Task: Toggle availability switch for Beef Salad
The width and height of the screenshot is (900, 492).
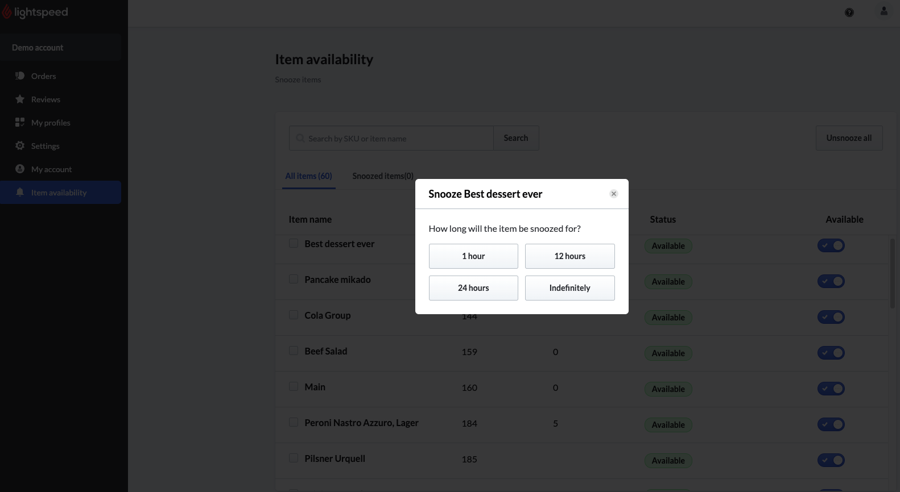Action: pos(831,353)
